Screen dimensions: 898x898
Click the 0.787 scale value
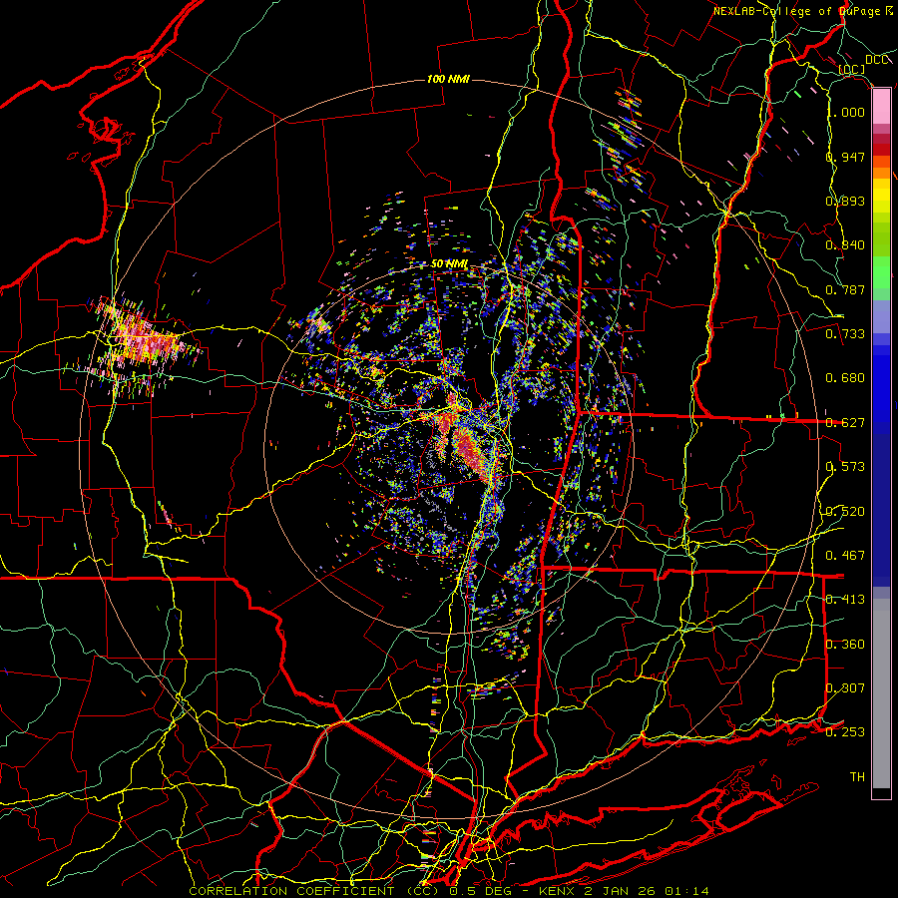(x=845, y=289)
